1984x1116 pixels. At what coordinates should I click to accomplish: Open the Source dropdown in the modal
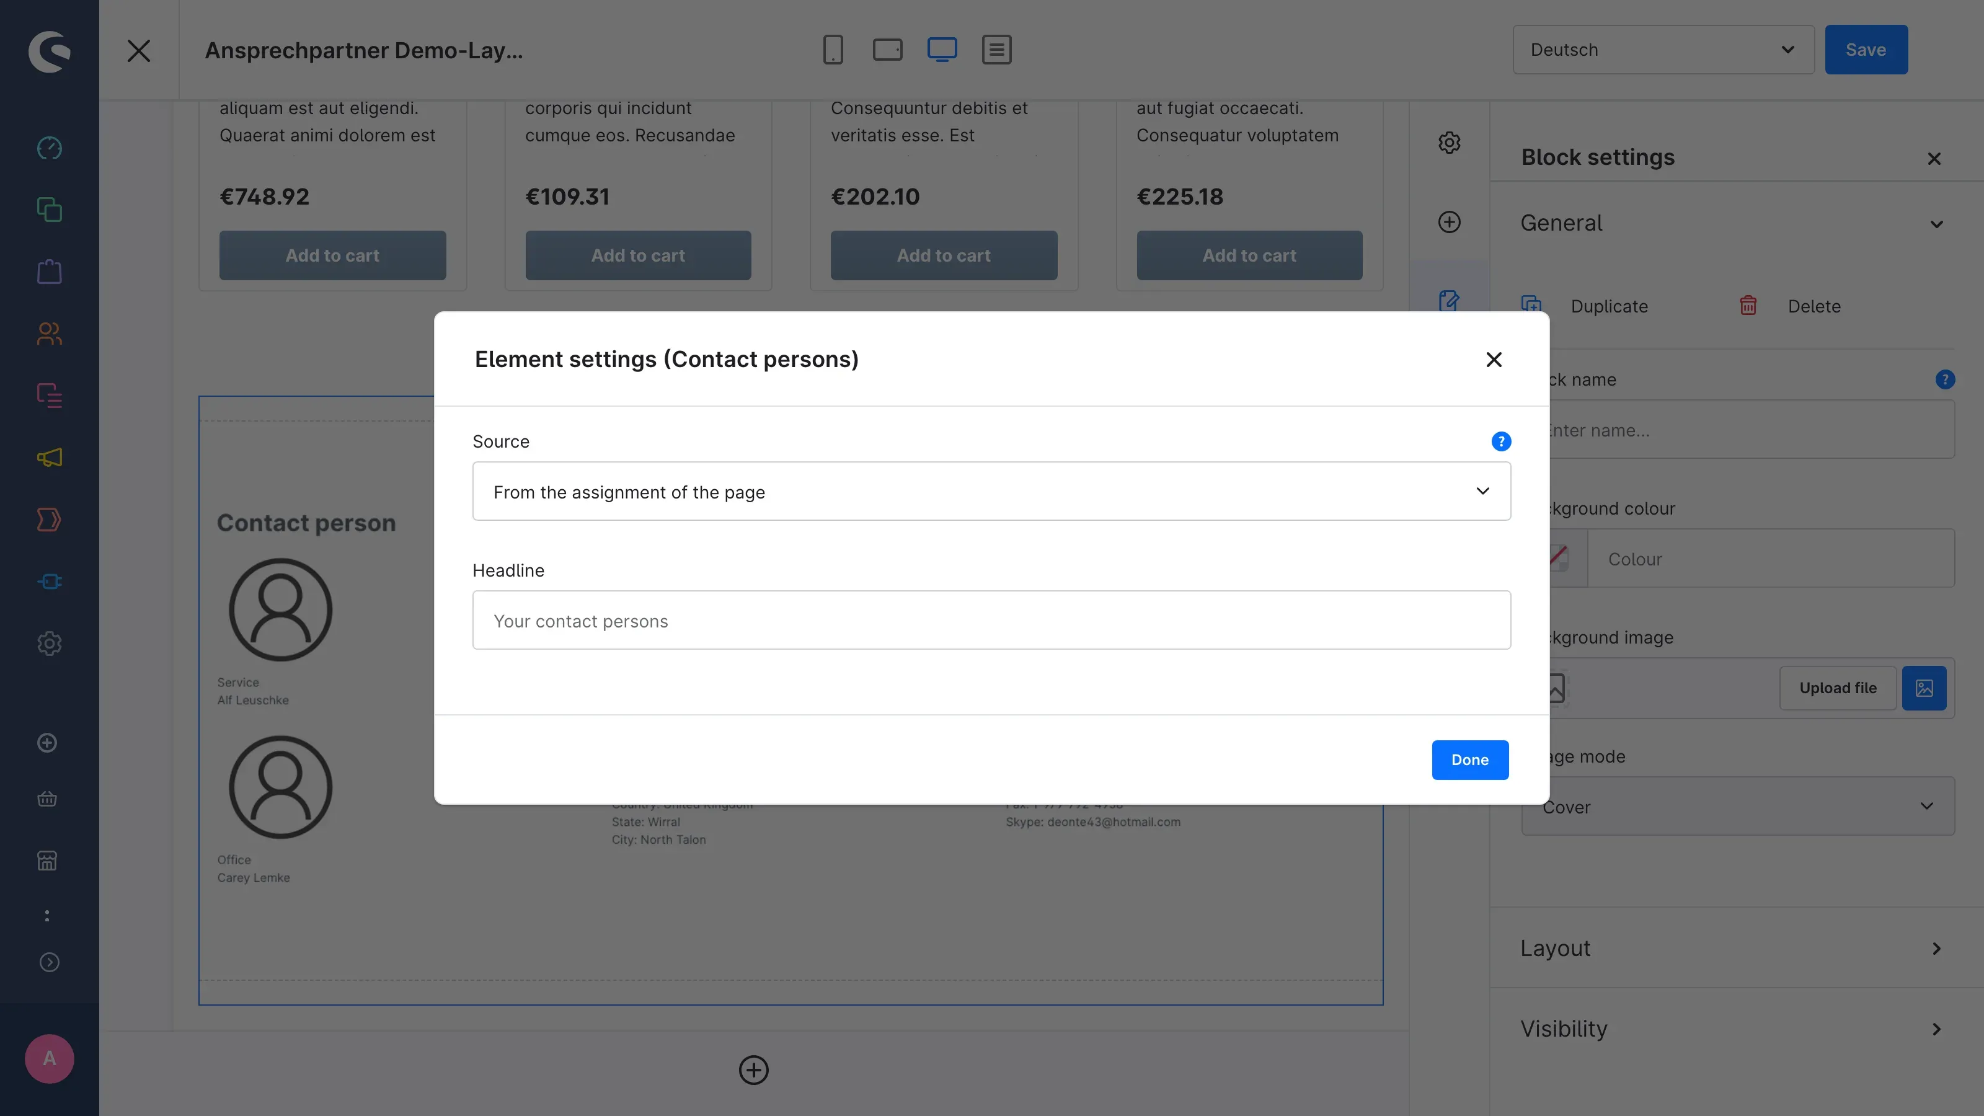991,492
